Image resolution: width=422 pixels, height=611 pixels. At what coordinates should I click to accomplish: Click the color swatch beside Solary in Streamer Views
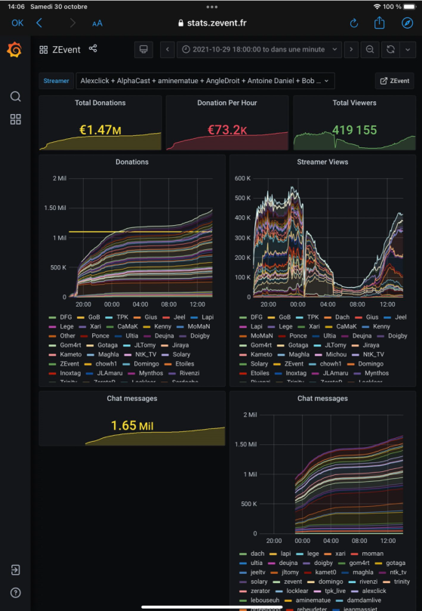pos(243,364)
